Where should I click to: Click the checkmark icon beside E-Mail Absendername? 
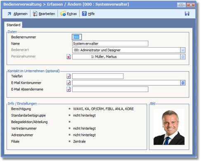[69, 89]
